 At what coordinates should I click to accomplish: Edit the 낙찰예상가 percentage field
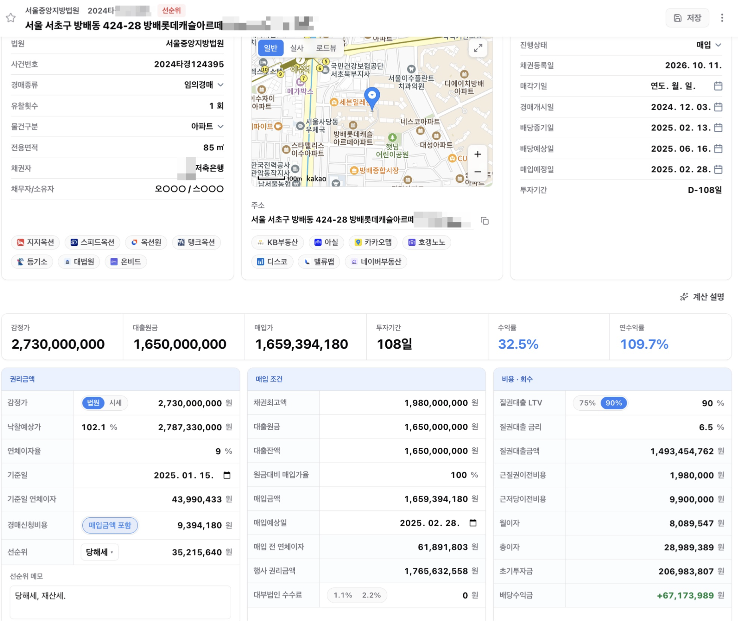coord(94,427)
